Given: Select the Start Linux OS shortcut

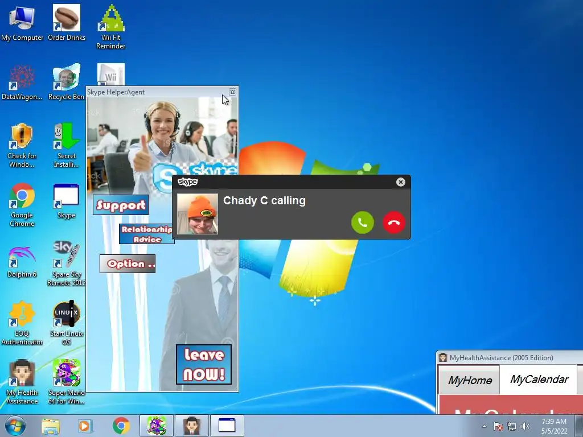Looking at the screenshot, I should coord(67,323).
